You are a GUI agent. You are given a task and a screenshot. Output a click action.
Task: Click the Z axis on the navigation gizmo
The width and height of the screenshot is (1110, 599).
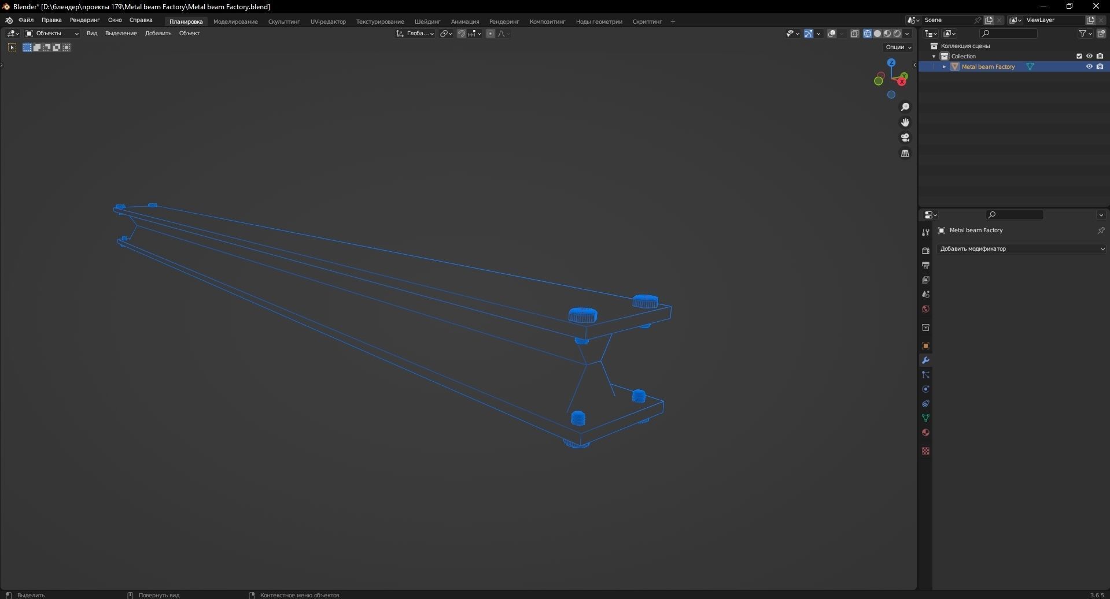(891, 62)
